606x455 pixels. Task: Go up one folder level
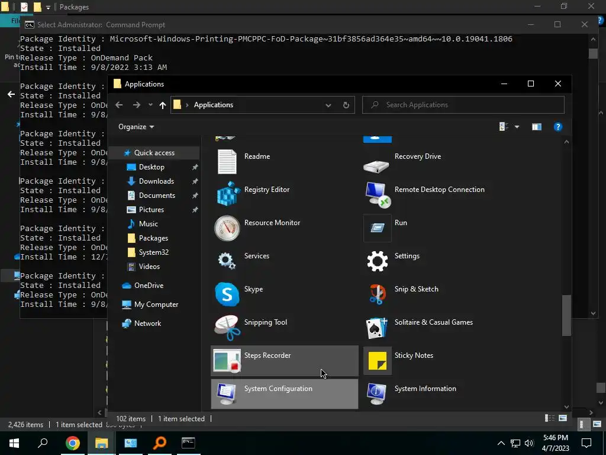click(163, 105)
